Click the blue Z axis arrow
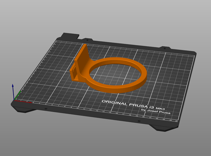 coord(13,92)
